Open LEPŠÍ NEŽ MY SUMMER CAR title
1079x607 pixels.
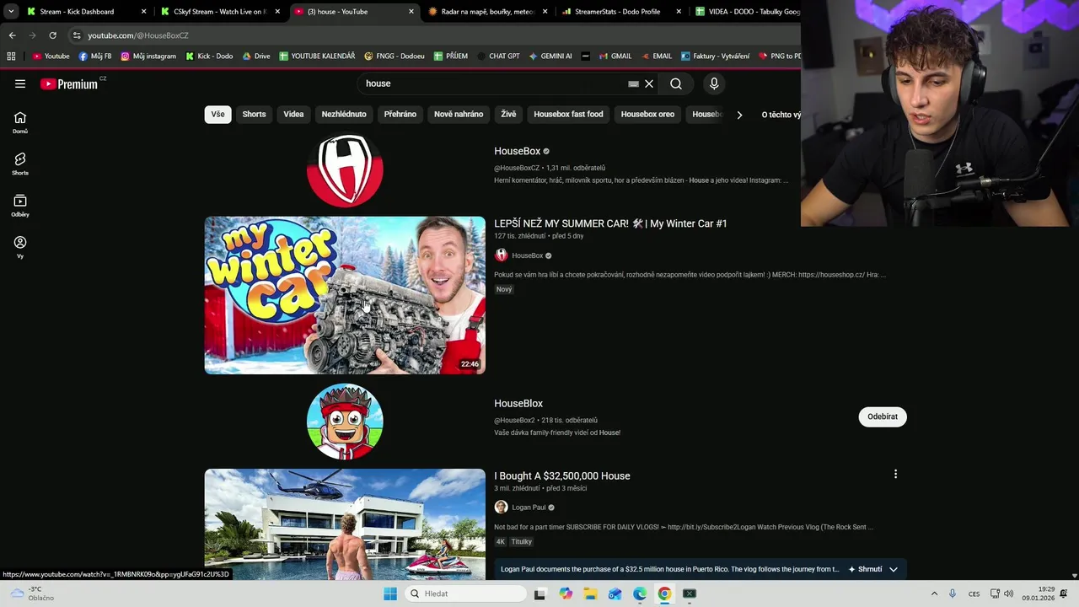click(x=610, y=223)
